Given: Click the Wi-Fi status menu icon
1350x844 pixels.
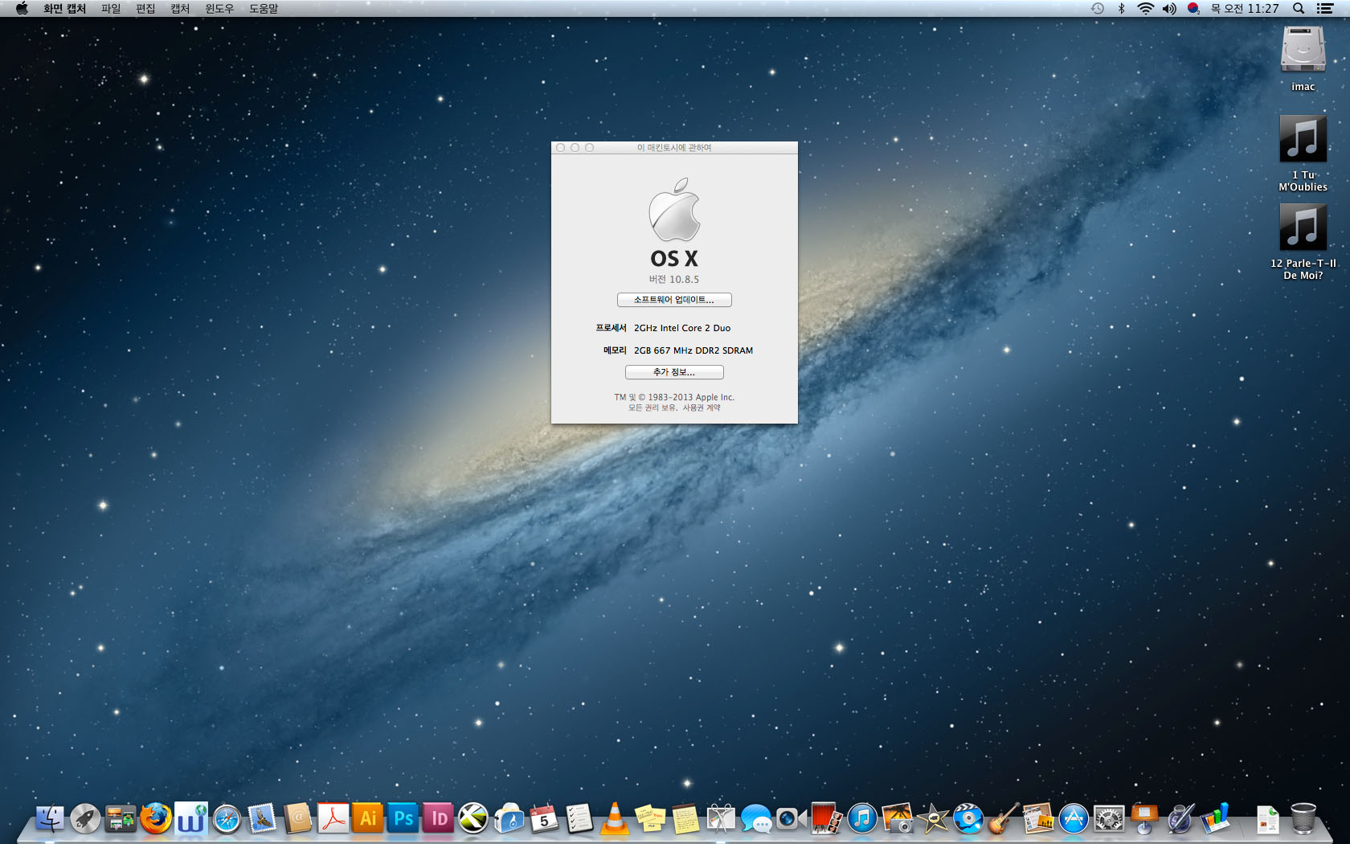Looking at the screenshot, I should [1145, 8].
